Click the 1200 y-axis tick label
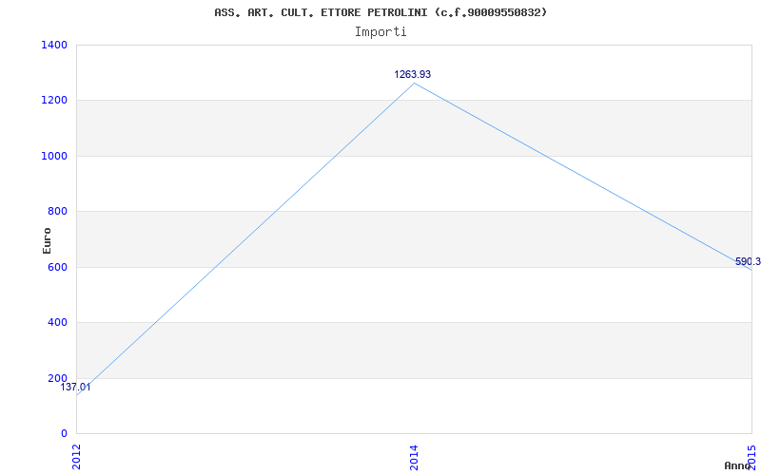This screenshot has height=475, width=761. 54,101
